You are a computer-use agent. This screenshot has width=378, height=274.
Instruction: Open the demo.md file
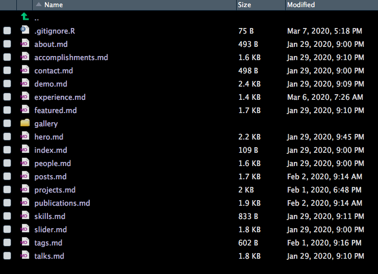pyautogui.click(x=51, y=84)
